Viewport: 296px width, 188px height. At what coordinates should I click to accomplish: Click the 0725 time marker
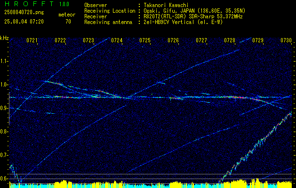(145, 40)
